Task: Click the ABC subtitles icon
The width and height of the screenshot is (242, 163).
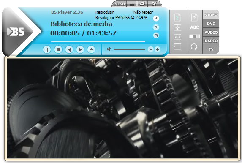Action: pyautogui.click(x=194, y=27)
